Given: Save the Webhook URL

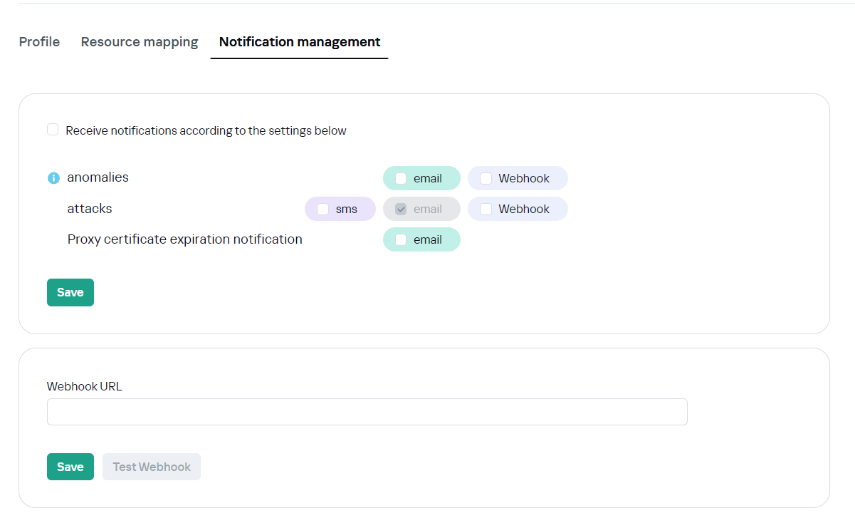Looking at the screenshot, I should click(70, 467).
